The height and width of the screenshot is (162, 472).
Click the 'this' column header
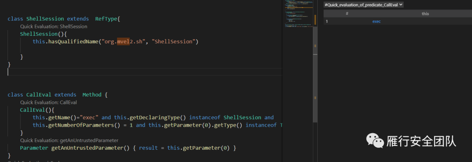[425, 14]
